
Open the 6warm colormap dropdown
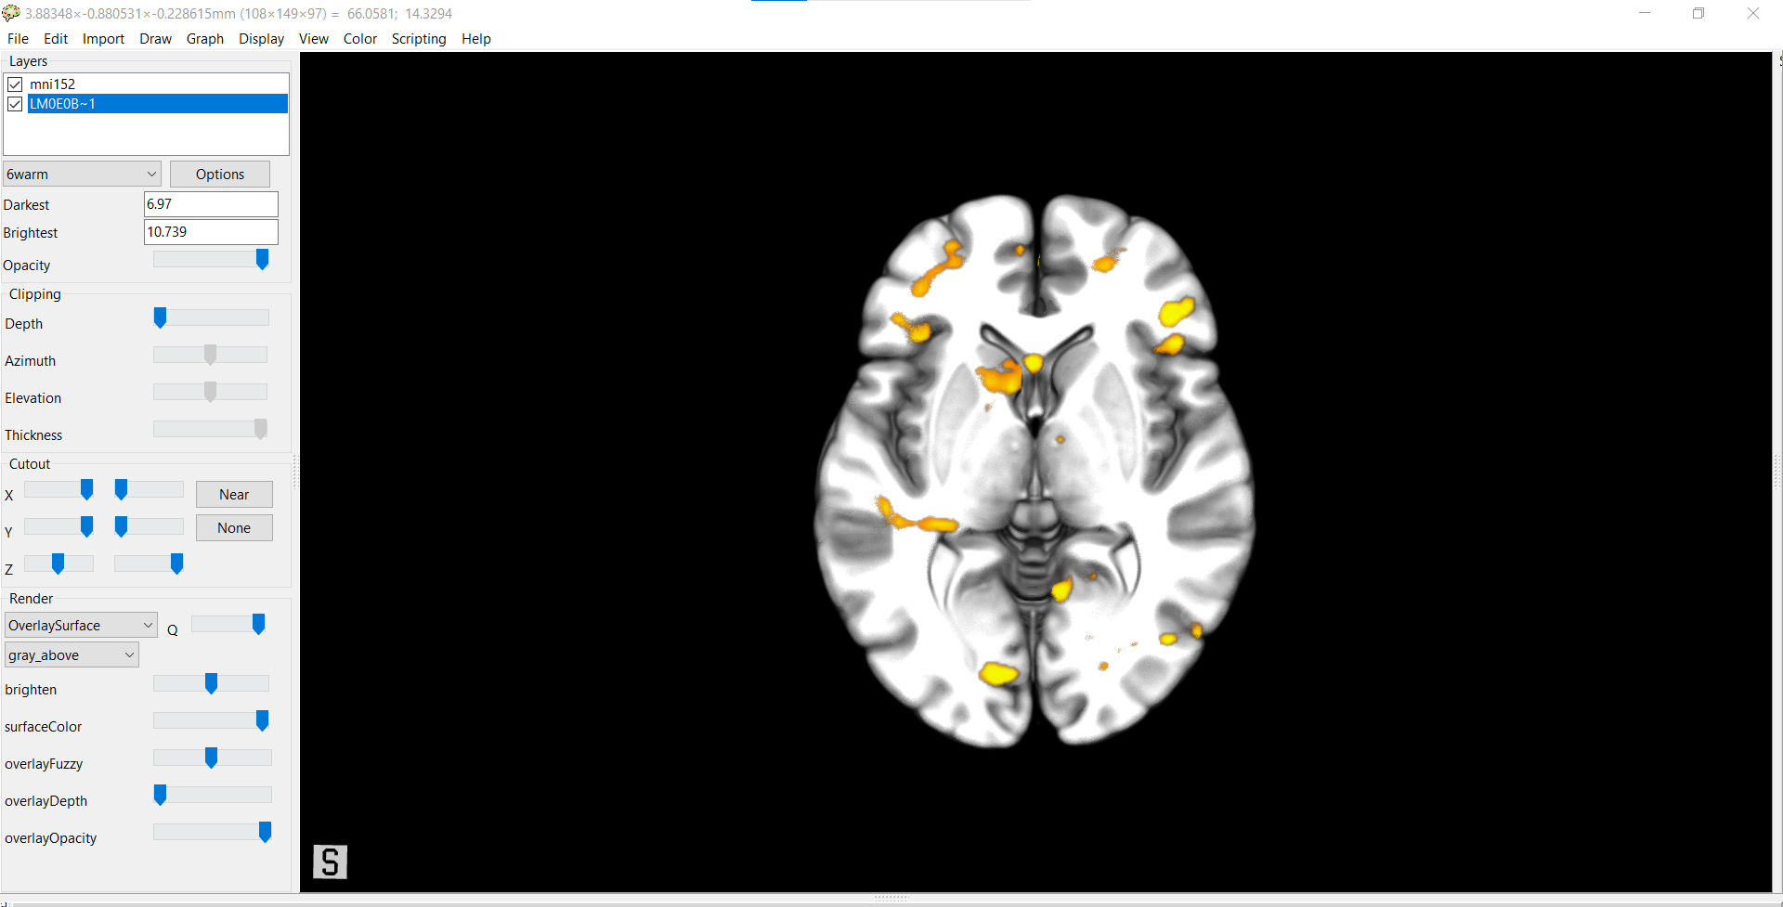pos(82,175)
